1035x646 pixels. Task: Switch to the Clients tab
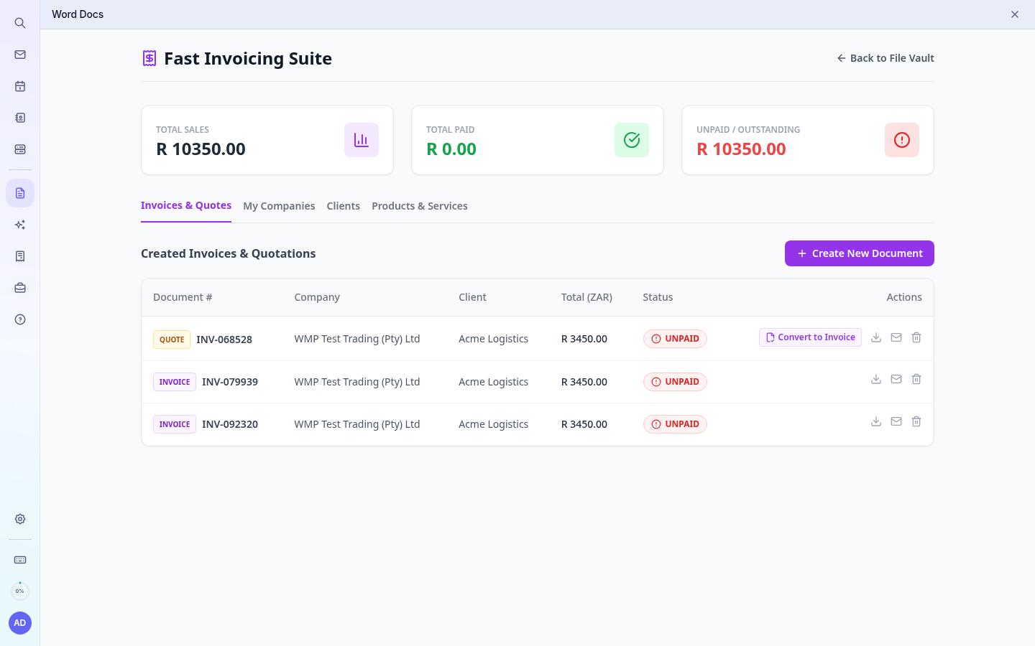tap(343, 206)
